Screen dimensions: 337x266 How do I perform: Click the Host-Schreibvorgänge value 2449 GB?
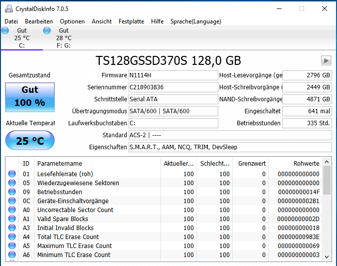coord(307,87)
